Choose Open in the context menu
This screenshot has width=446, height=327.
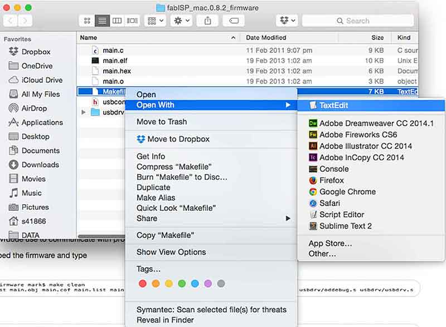pos(211,95)
